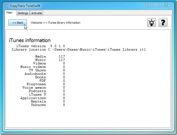177x135 pixels.
Task: Click the Welcome breadcrumb text
Action: pos(36,23)
